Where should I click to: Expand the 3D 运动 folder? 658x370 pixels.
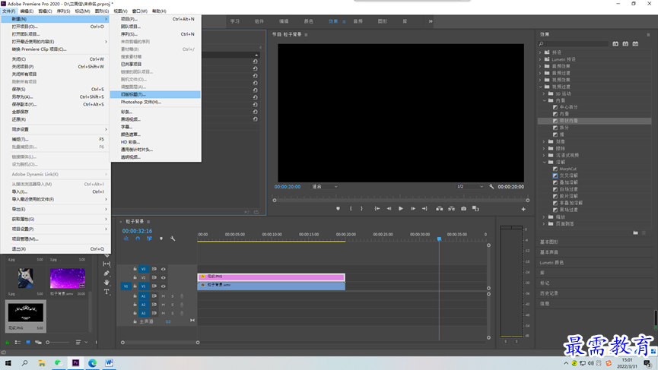tap(545, 93)
